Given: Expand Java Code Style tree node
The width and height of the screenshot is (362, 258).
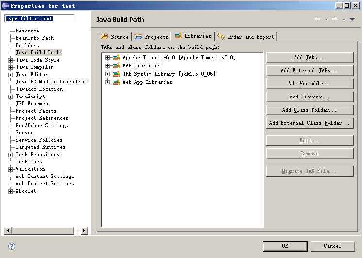Looking at the screenshot, I should [10, 60].
